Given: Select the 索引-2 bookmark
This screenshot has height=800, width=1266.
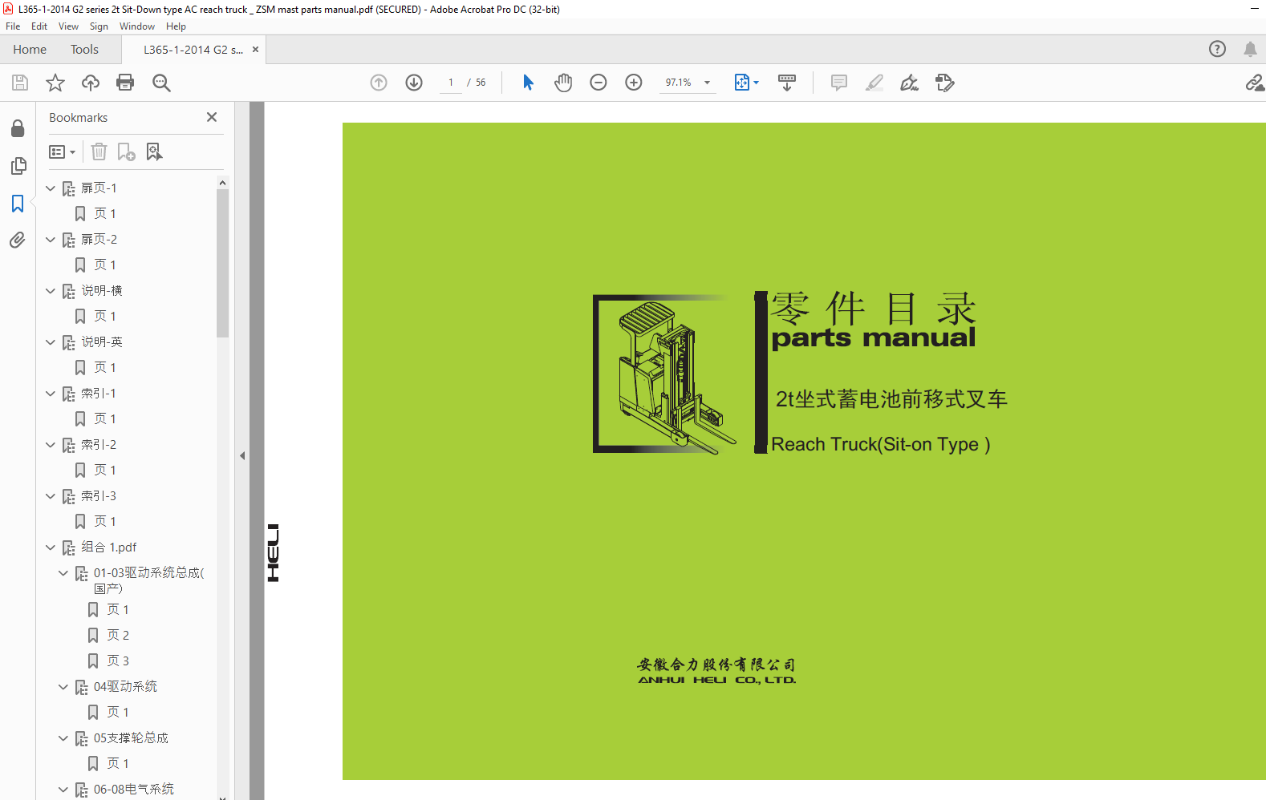Looking at the screenshot, I should [99, 445].
